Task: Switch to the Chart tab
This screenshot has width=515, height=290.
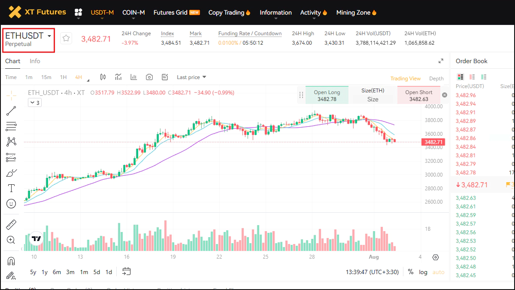Action: coord(12,61)
